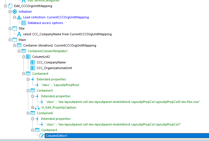This screenshot has width=209, height=141.
Task: Click the VI_Edit_PropertyCaption component icon
Action: (37, 107)
